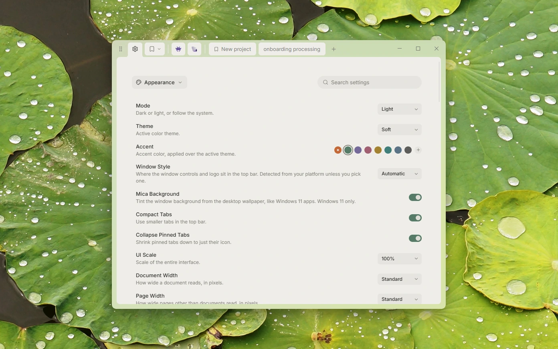Open the purple alien creature pinned tab
Image resolution: width=558 pixels, height=349 pixels.
[x=178, y=49]
